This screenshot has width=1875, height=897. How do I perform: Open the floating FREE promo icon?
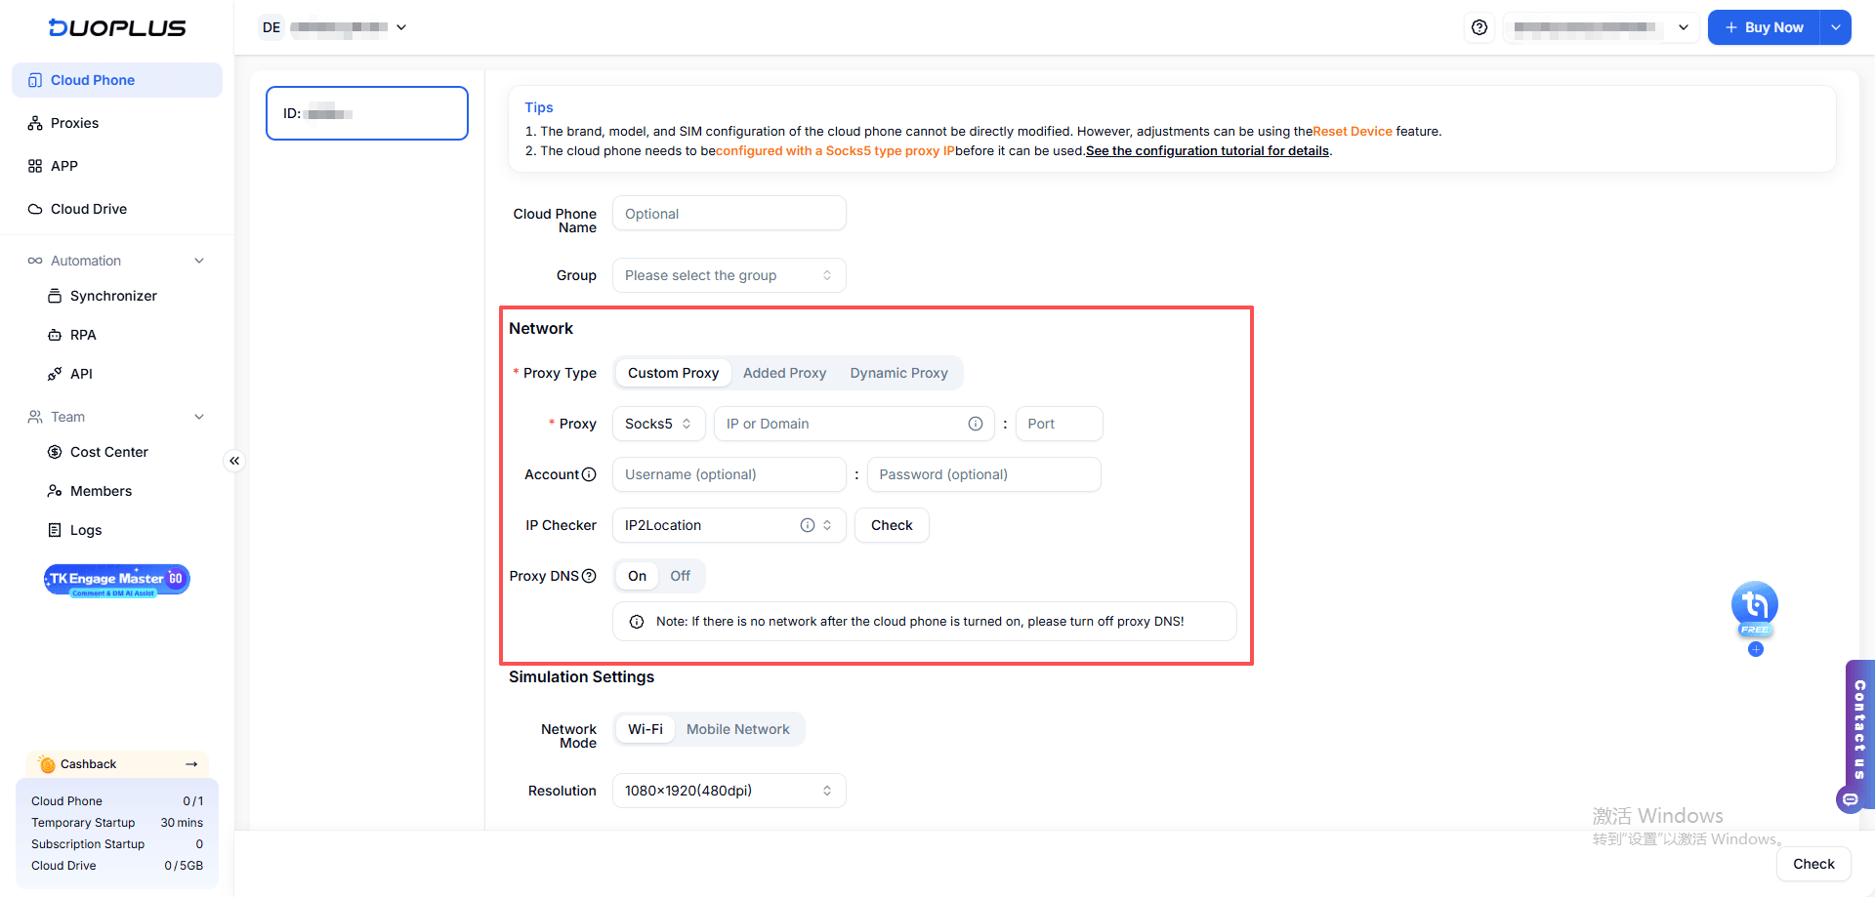(1754, 607)
